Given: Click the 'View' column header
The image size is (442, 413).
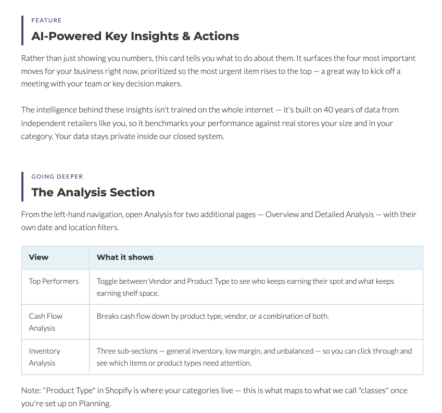Looking at the screenshot, I should (39, 257).
